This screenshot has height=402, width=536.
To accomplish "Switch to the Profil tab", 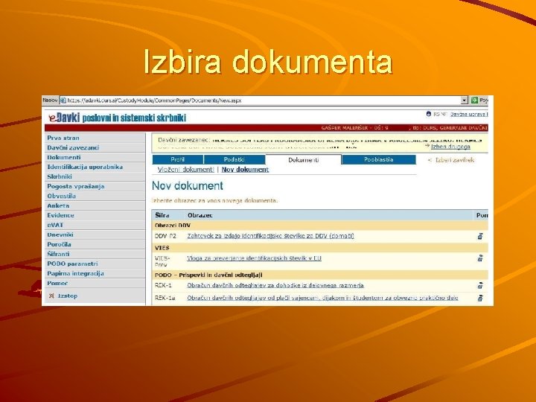I will 178,159.
